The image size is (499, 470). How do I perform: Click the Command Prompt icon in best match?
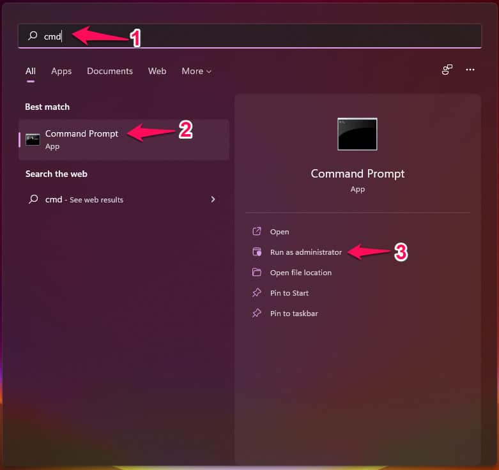pyautogui.click(x=33, y=139)
